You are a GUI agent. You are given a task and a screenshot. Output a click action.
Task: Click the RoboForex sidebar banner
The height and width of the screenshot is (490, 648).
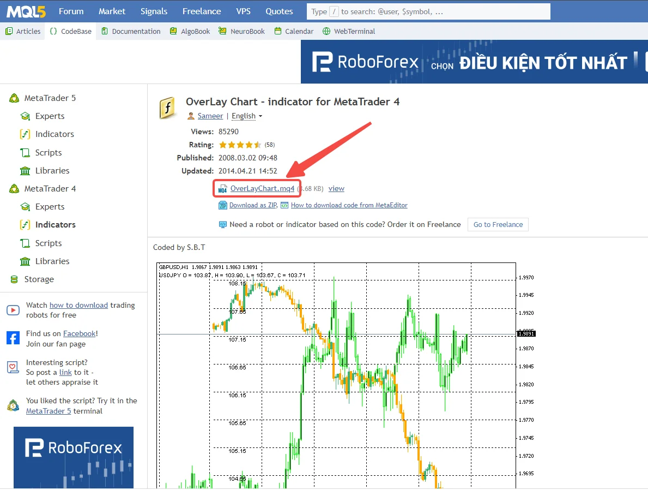coord(74,458)
